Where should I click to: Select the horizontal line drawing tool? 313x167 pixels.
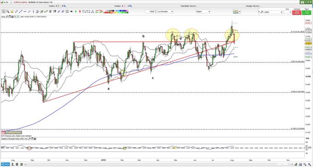point(24,11)
